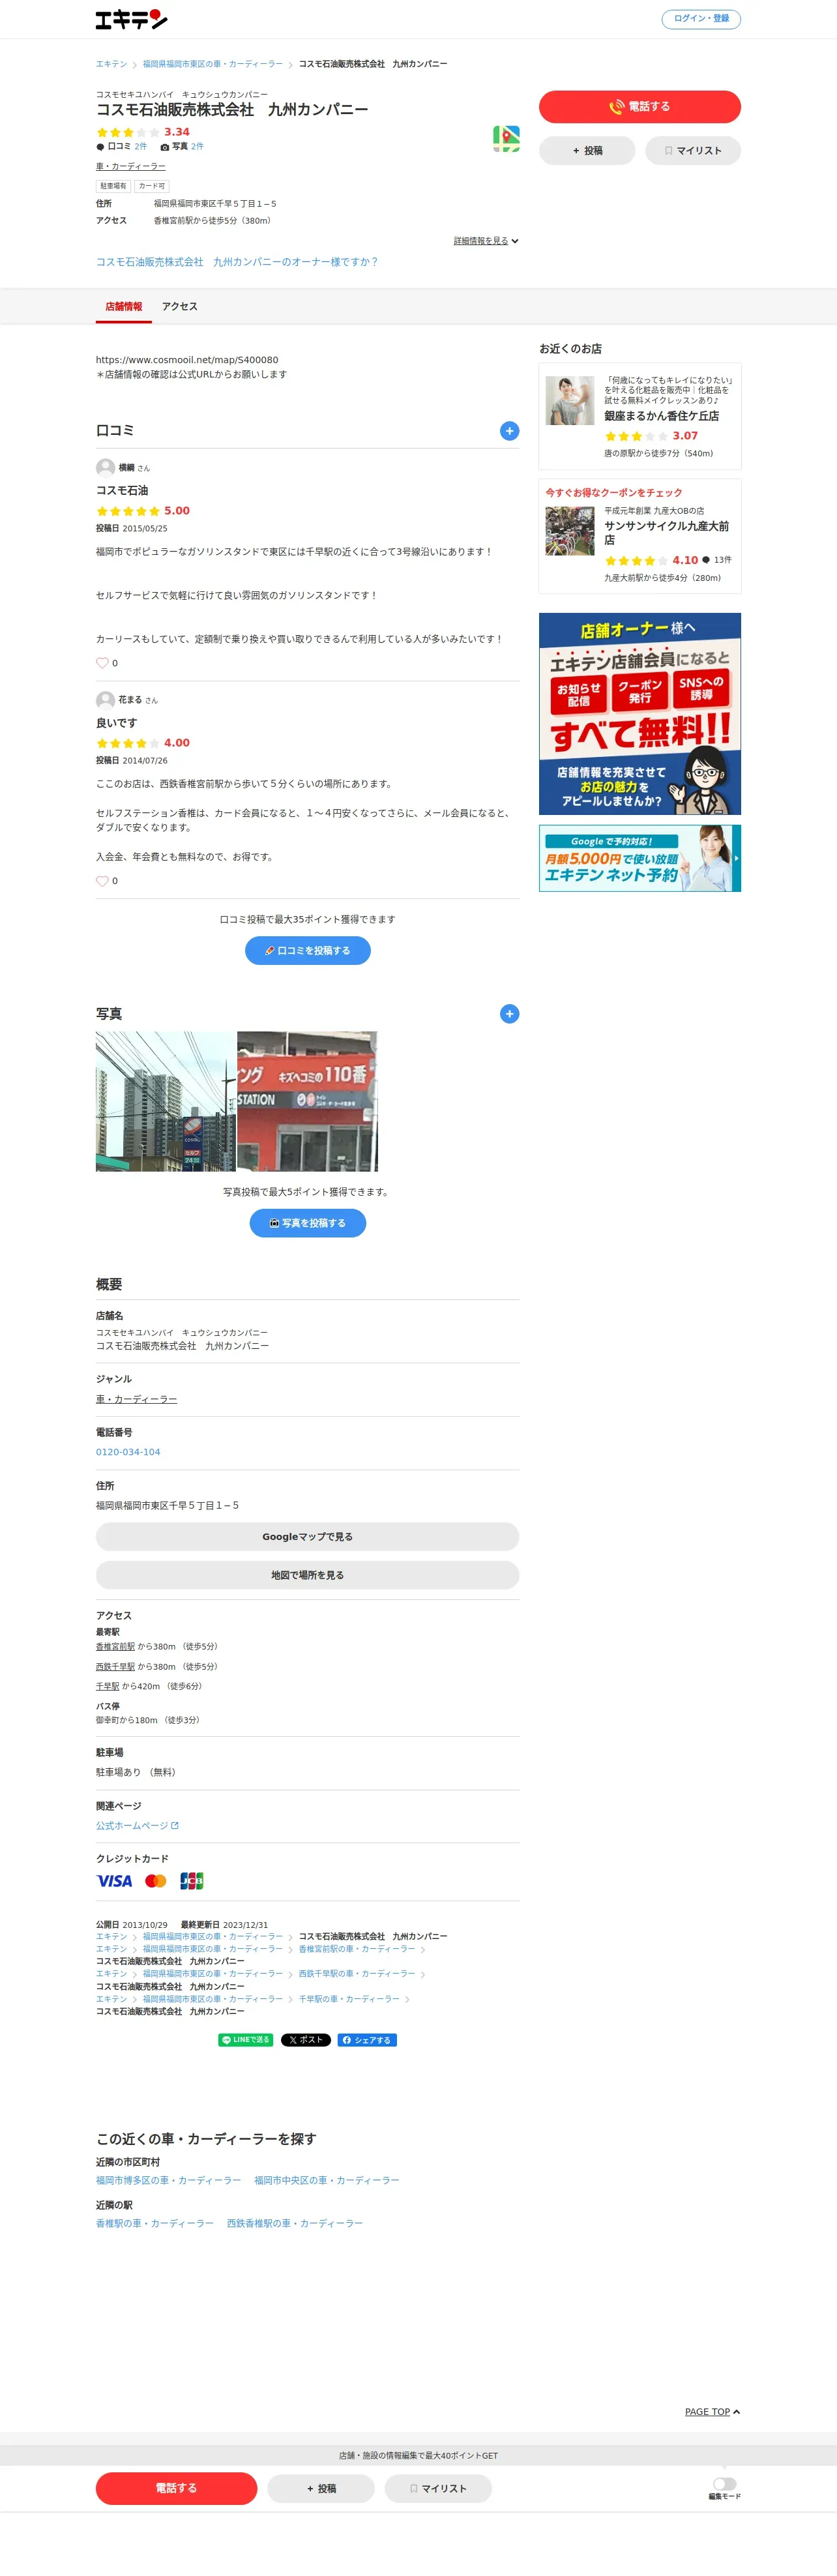This screenshot has height=2576, width=837.
Task: Open nearby shop 銀座まるかん香住ケ丘店
Action: click(640, 416)
